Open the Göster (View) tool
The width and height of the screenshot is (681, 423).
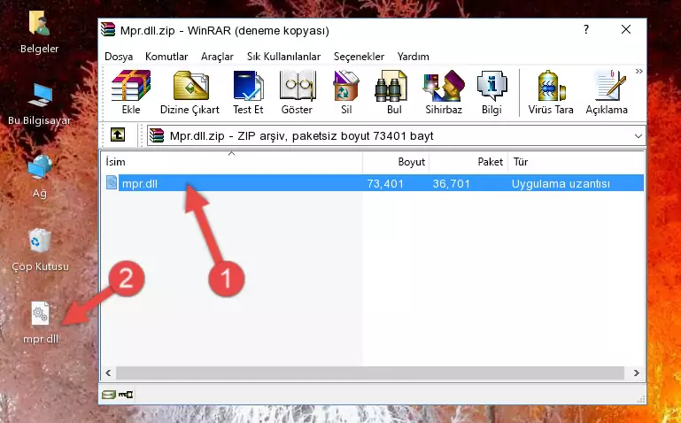click(x=297, y=92)
